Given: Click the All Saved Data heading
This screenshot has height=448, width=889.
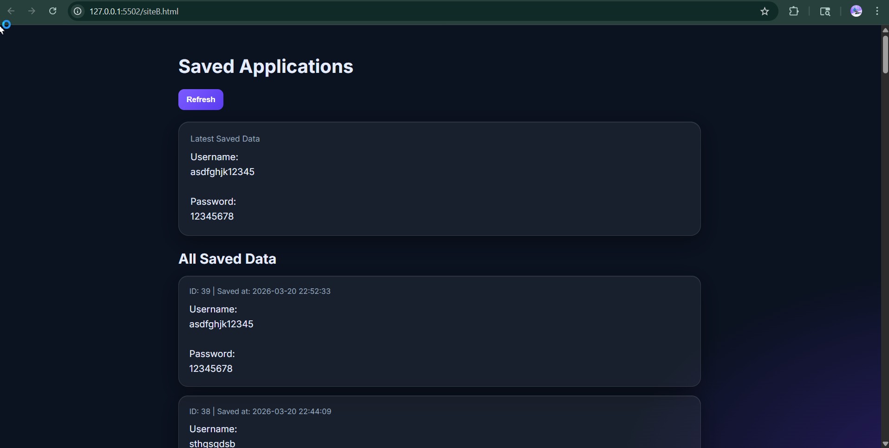Looking at the screenshot, I should click(x=227, y=259).
